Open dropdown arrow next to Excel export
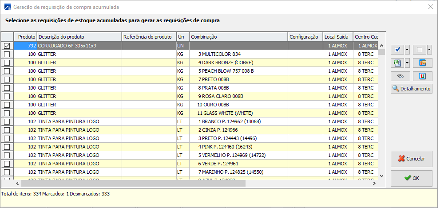Viewport: 444px width, 211px height. [x=407, y=63]
